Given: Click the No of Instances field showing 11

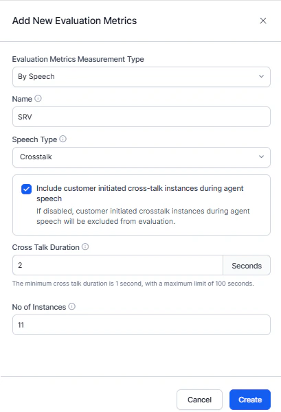Looking at the screenshot, I should tap(142, 325).
